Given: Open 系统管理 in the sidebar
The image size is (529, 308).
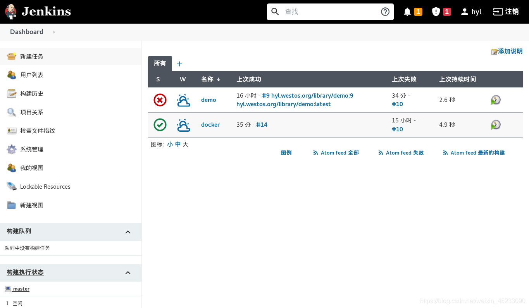Looking at the screenshot, I should 32,149.
